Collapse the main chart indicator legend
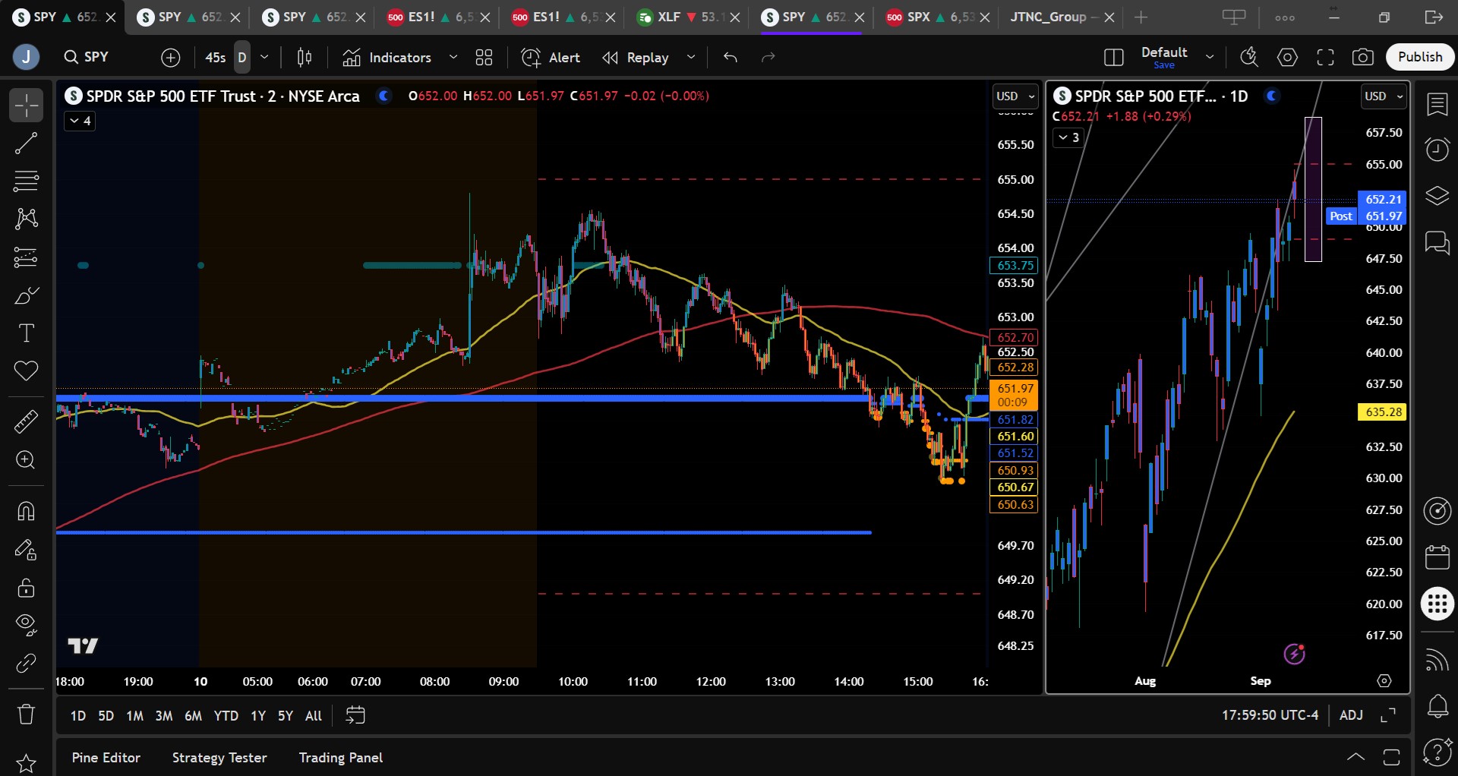Screen dimensions: 1458x776 tap(80, 121)
